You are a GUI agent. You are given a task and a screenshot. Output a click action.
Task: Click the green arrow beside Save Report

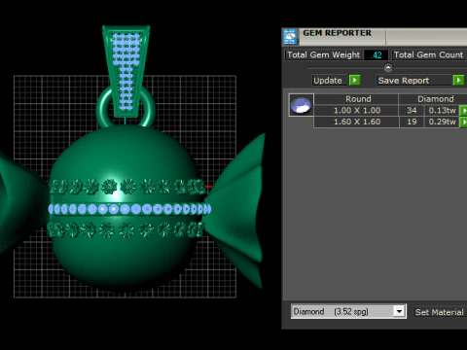coord(458,80)
